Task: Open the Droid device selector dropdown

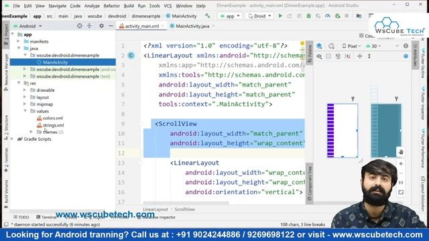Action: click(x=259, y=16)
